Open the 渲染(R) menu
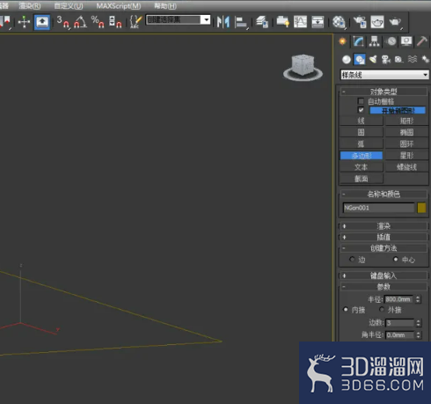 click(x=30, y=5)
